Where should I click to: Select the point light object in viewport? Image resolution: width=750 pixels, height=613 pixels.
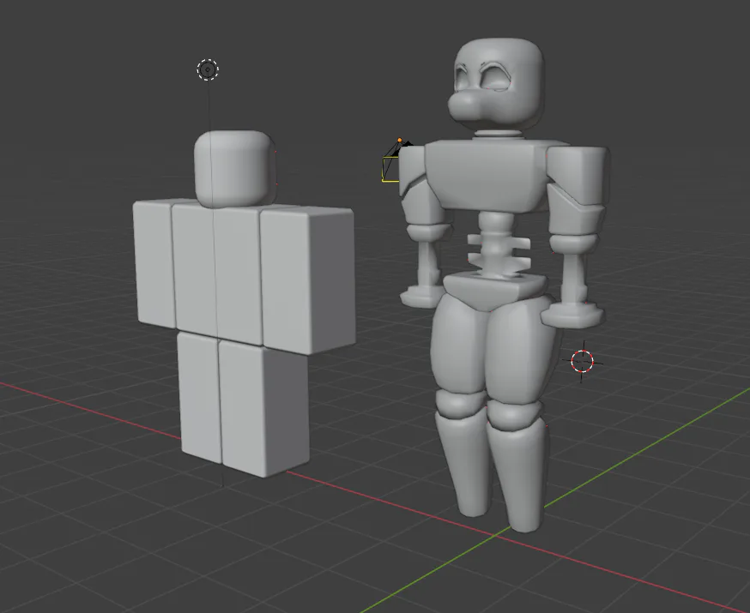click(x=208, y=69)
